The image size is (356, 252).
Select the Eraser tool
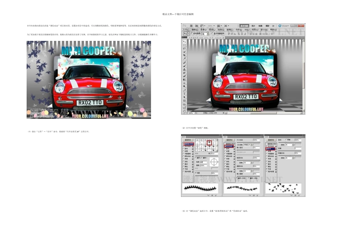click(x=184, y=76)
